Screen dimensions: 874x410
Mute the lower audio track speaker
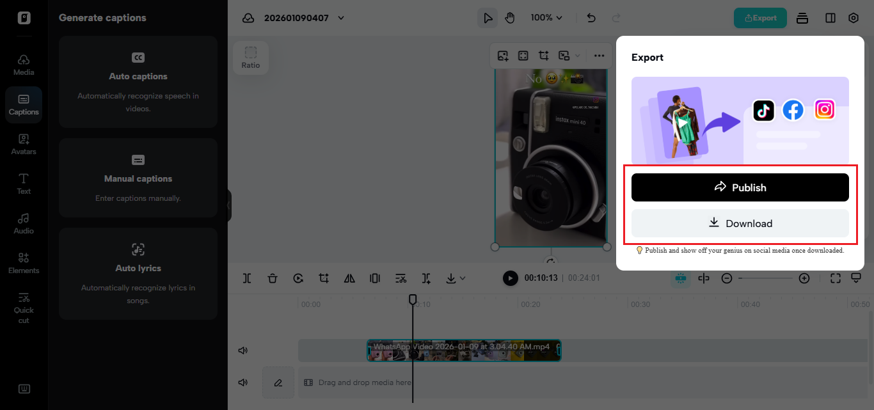click(243, 382)
